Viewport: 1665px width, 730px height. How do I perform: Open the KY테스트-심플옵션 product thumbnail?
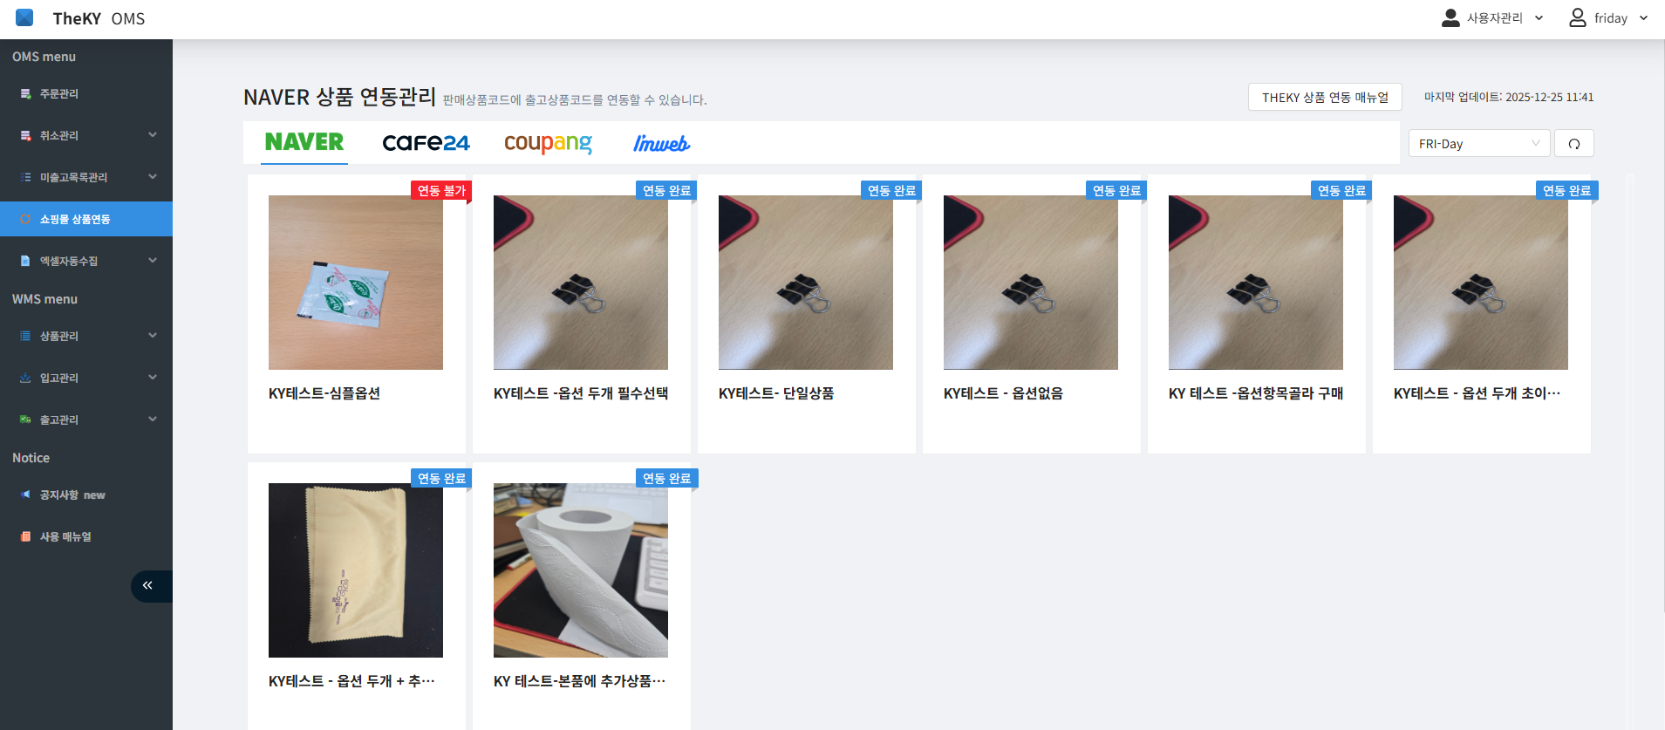356,283
